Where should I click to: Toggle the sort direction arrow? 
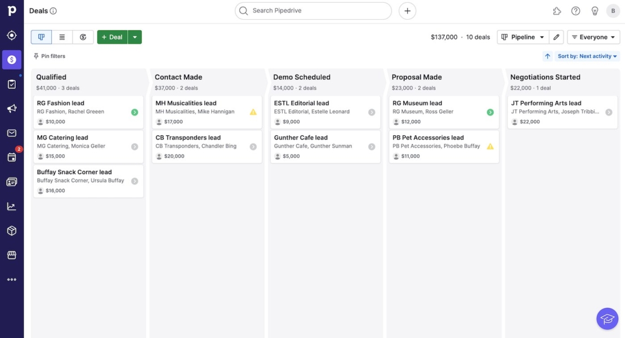tap(547, 56)
